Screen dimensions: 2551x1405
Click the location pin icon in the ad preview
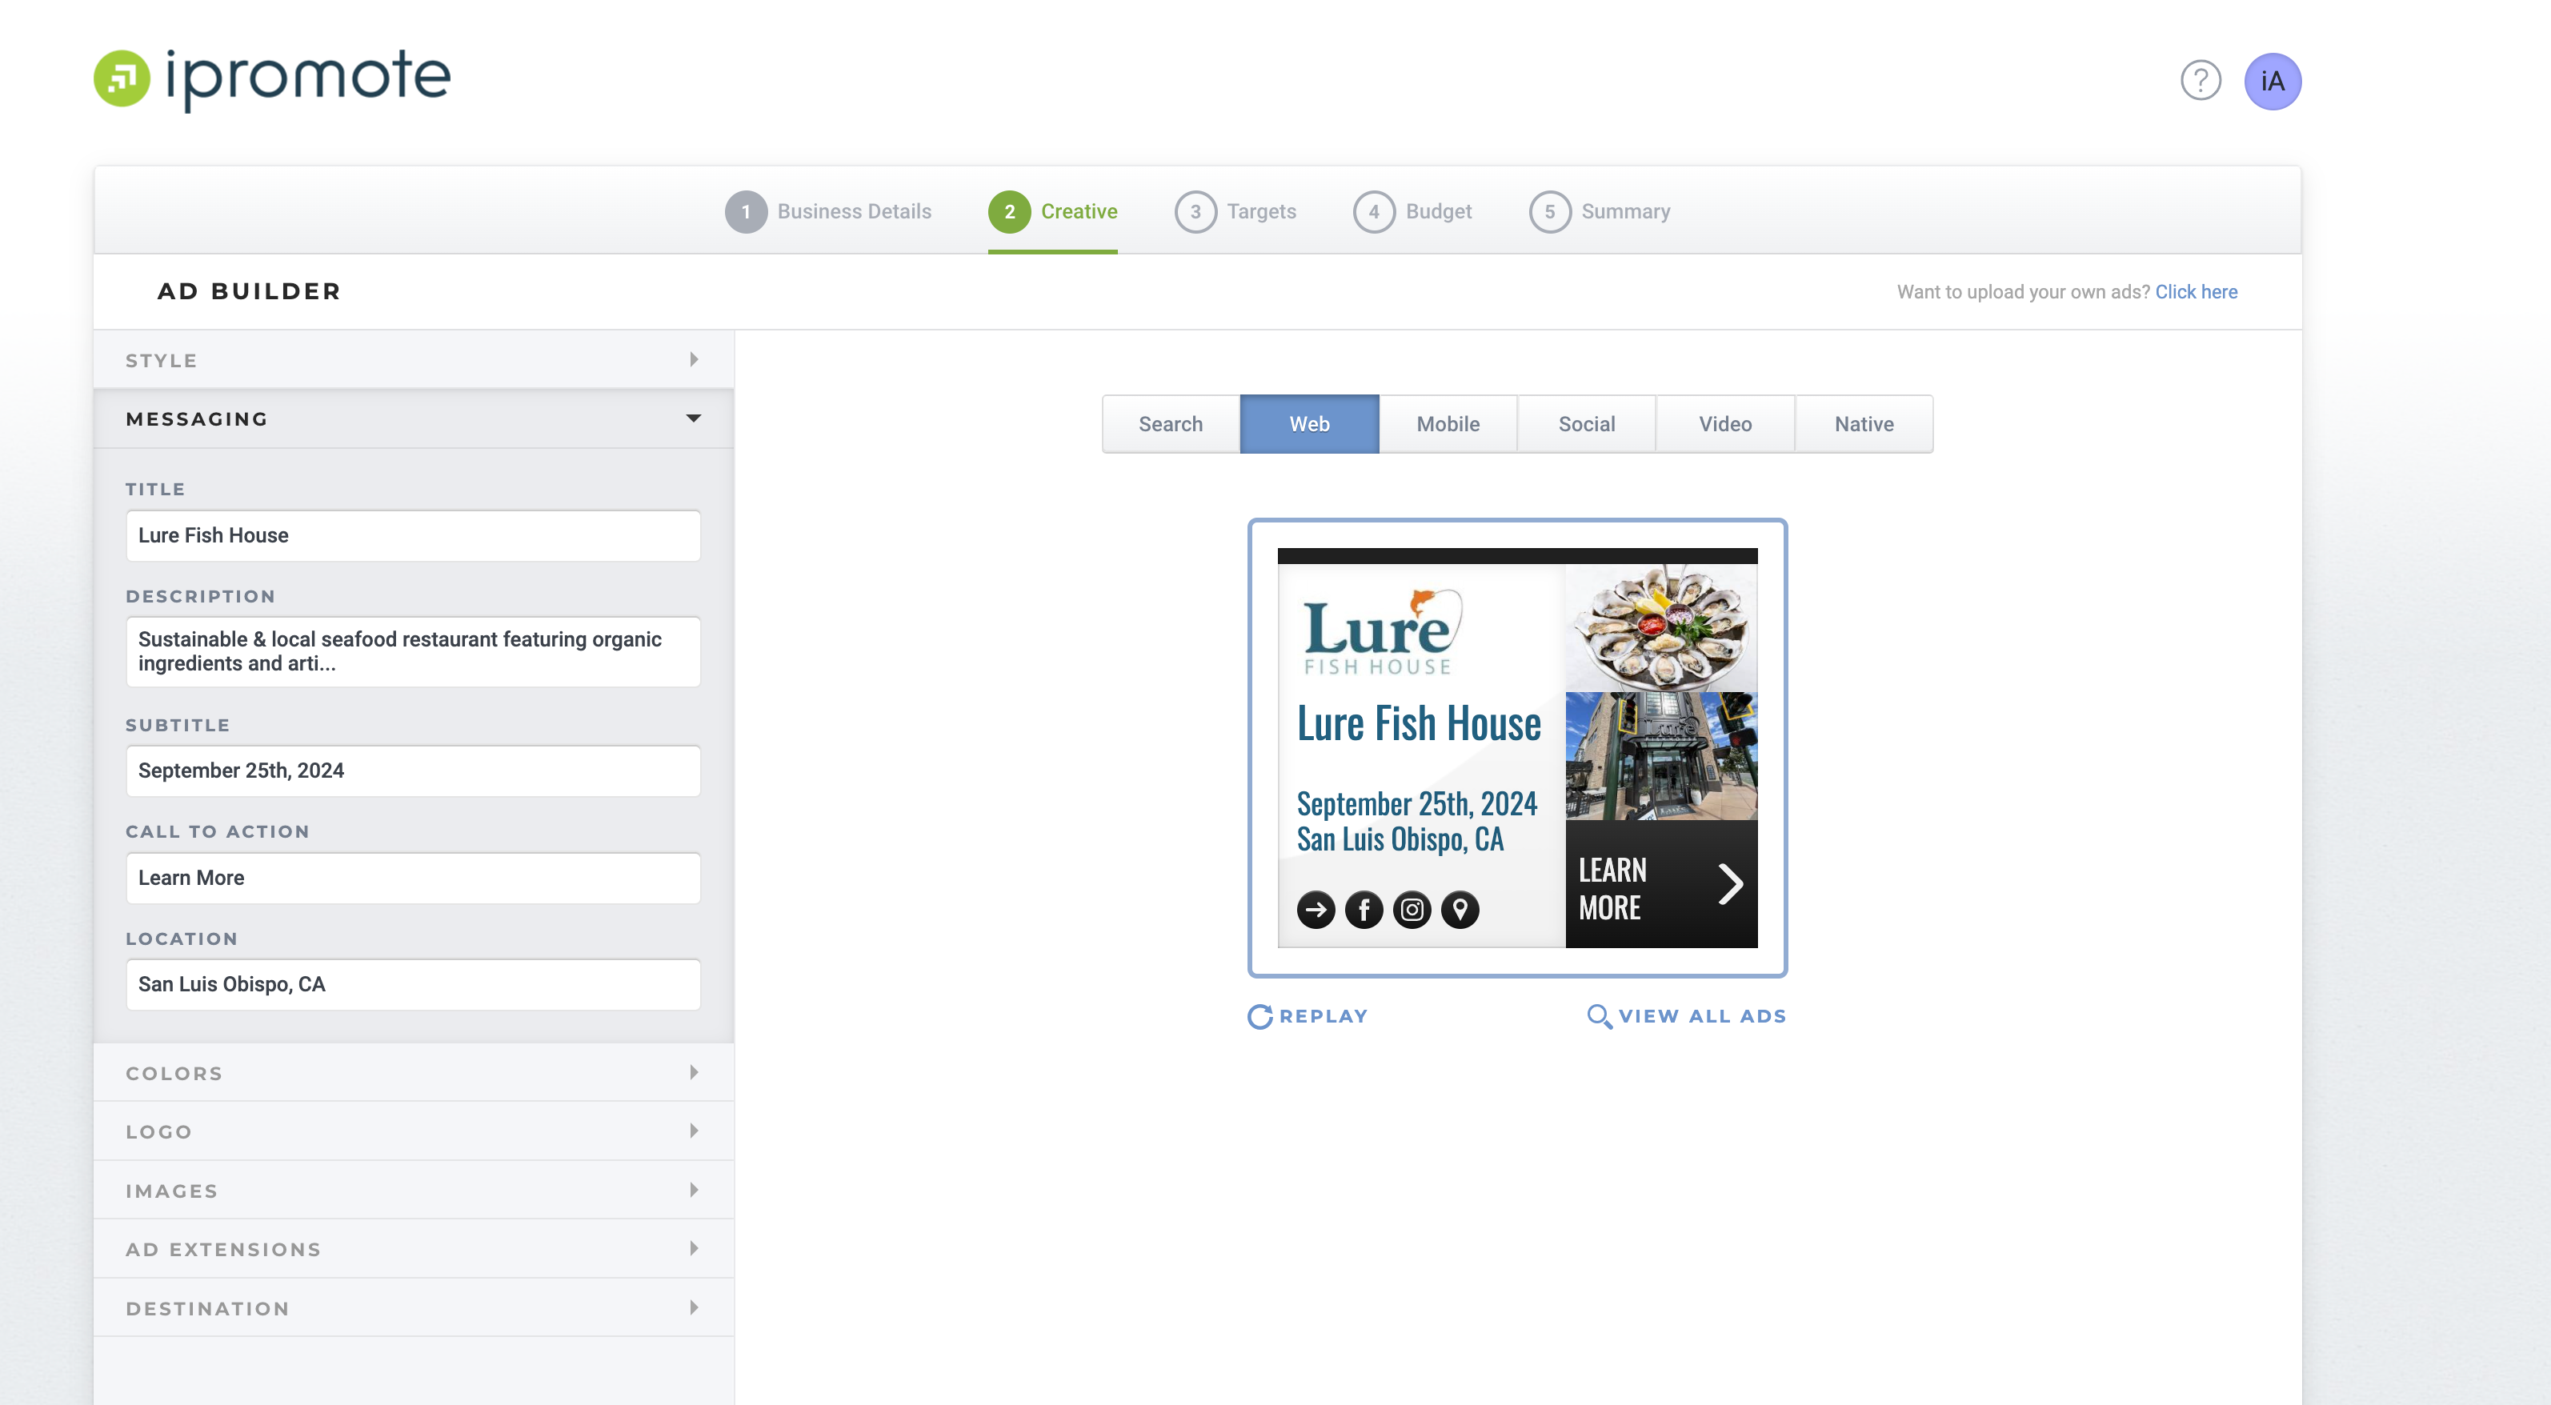pyautogui.click(x=1460, y=909)
